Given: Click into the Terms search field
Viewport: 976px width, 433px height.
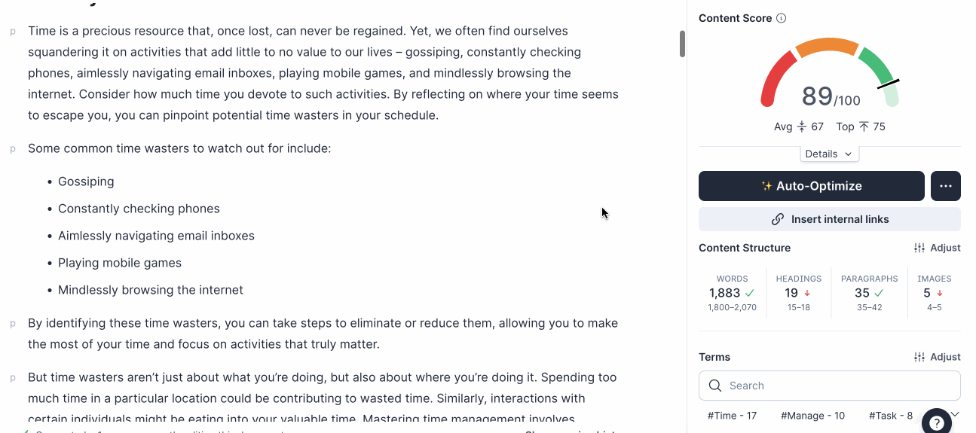Looking at the screenshot, I should coord(837,386).
